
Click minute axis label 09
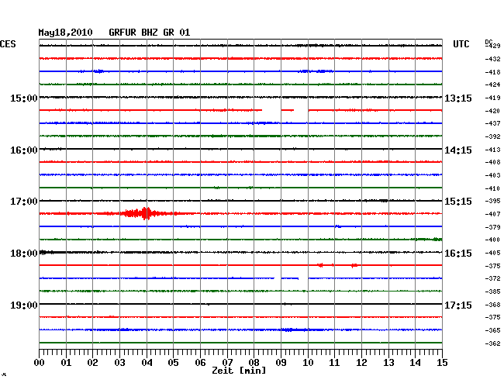click(281, 362)
